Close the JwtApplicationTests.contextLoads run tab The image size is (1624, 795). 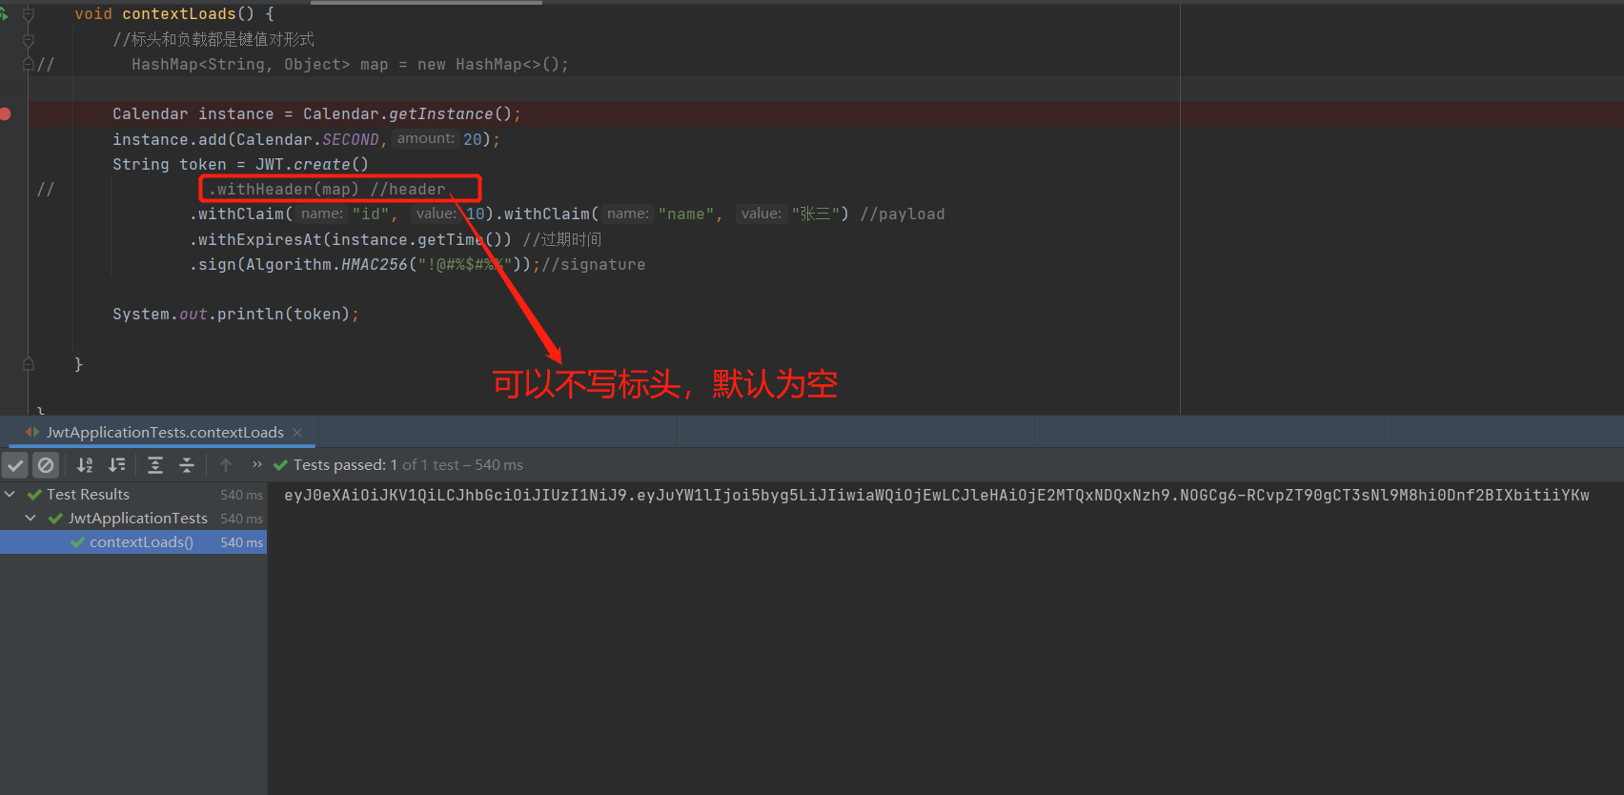pos(297,432)
